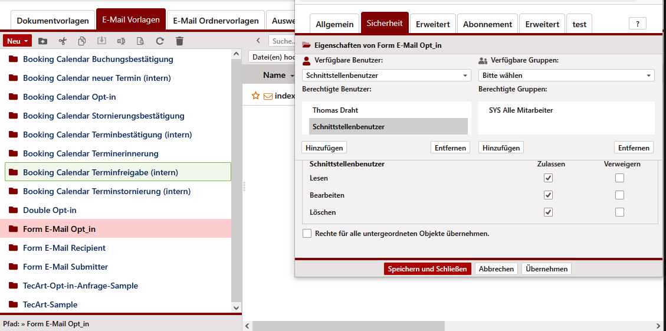This screenshot has width=666, height=331.
Task: Open the Verfügbare Benutzer dropdown
Action: tap(386, 76)
